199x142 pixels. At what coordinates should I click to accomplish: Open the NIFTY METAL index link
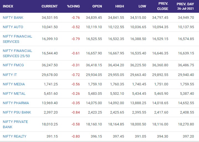(x=14, y=94)
